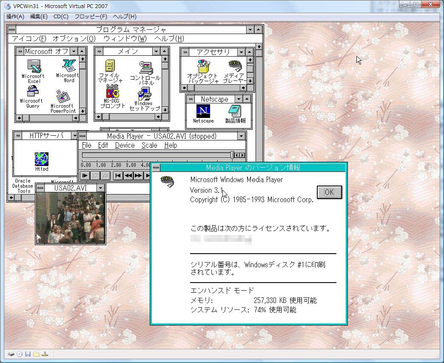Viewport: 444px width, 363px height.
Task: Open control menu of Media Player window
Action: [82, 136]
